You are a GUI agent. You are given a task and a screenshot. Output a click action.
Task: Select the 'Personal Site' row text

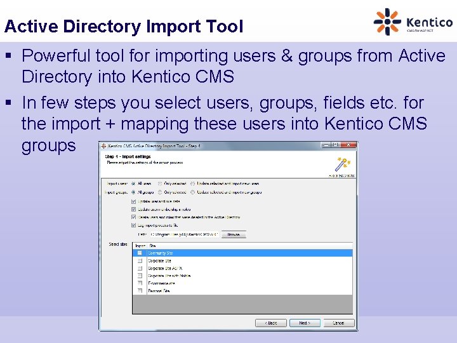(159, 291)
